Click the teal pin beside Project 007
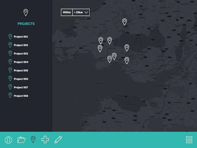Screen dimensions: 197x148 [x=10, y=87]
